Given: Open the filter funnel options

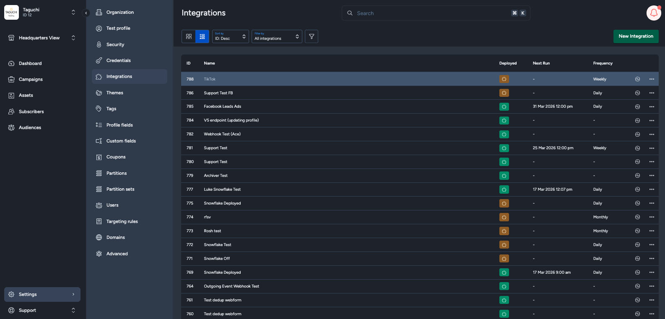Looking at the screenshot, I should (x=312, y=36).
